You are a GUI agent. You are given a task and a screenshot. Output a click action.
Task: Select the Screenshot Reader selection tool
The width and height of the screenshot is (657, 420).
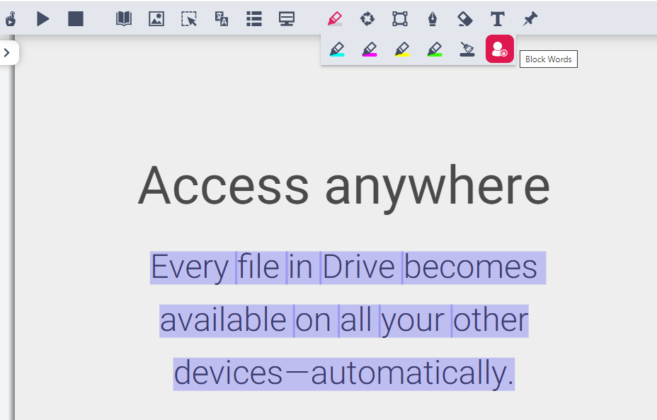pyautogui.click(x=189, y=19)
